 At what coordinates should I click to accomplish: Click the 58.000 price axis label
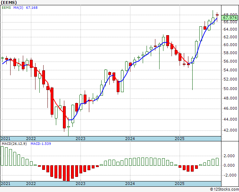tap(230, 53)
